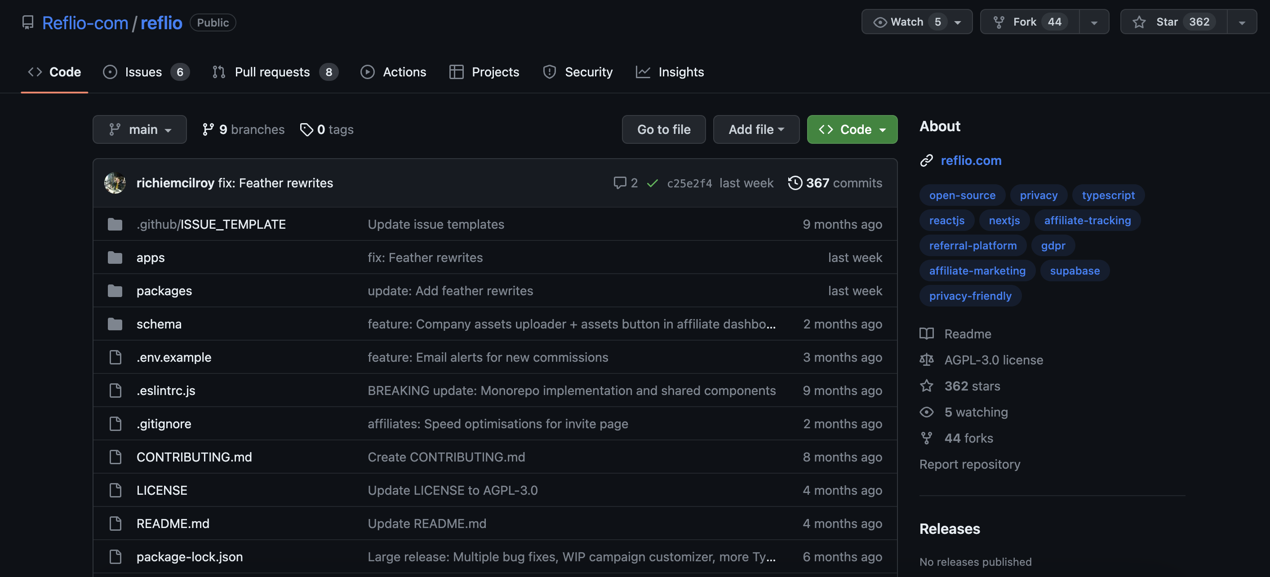The height and width of the screenshot is (577, 1270).
Task: Click the comment bubble icon on latest commit
Action: [x=619, y=183]
